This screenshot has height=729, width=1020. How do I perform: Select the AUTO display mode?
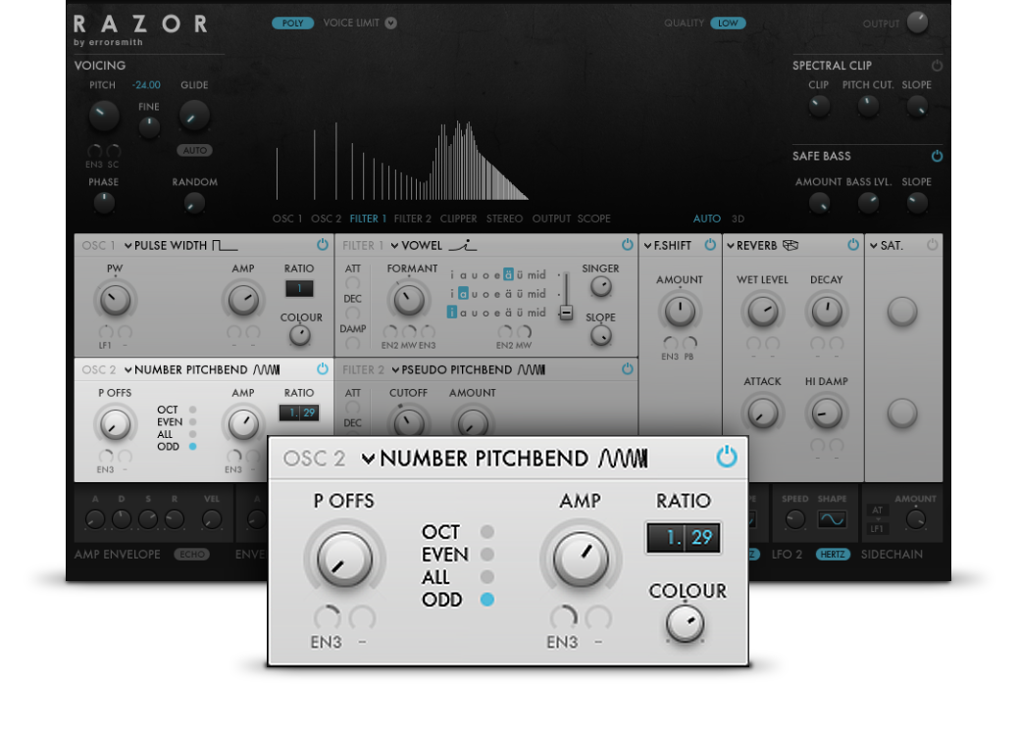pyautogui.click(x=706, y=219)
